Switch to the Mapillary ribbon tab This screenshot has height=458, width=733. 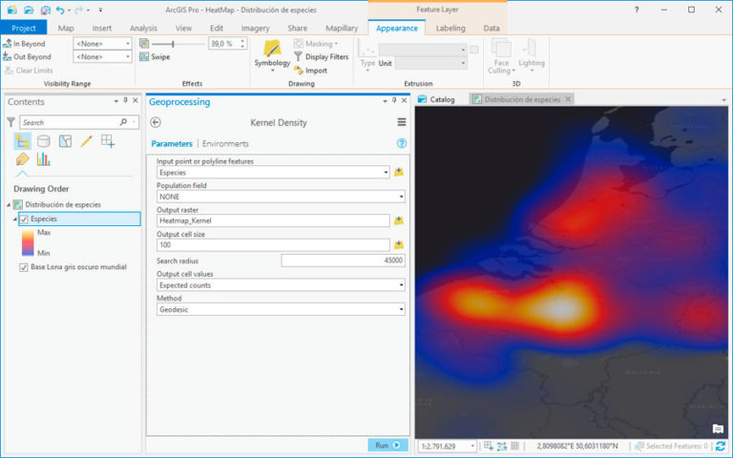tap(342, 28)
